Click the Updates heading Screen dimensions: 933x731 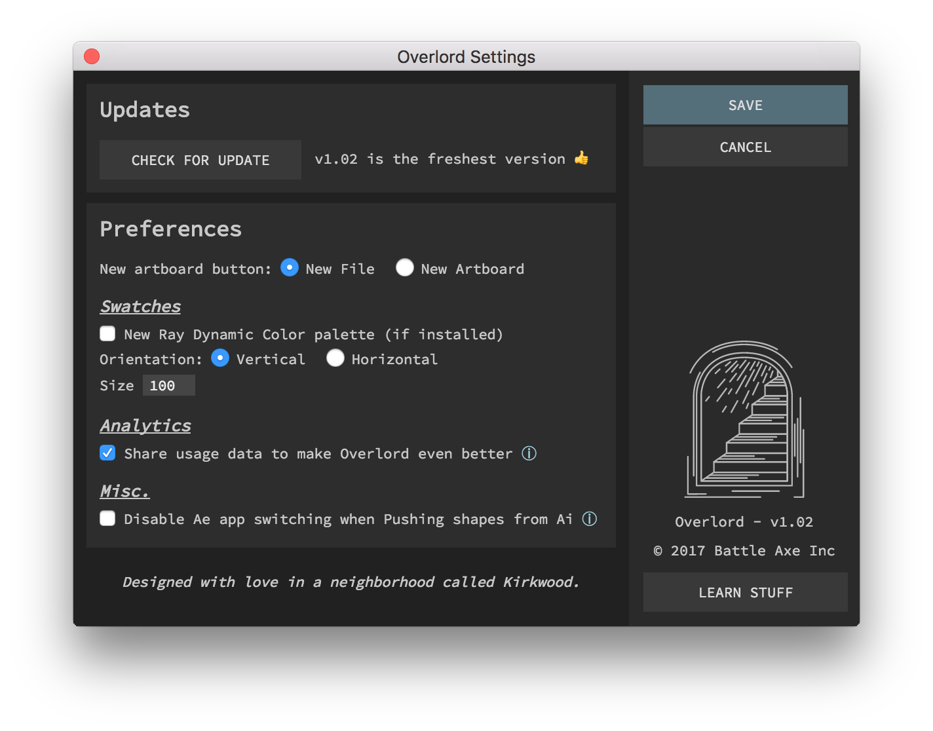(x=145, y=109)
